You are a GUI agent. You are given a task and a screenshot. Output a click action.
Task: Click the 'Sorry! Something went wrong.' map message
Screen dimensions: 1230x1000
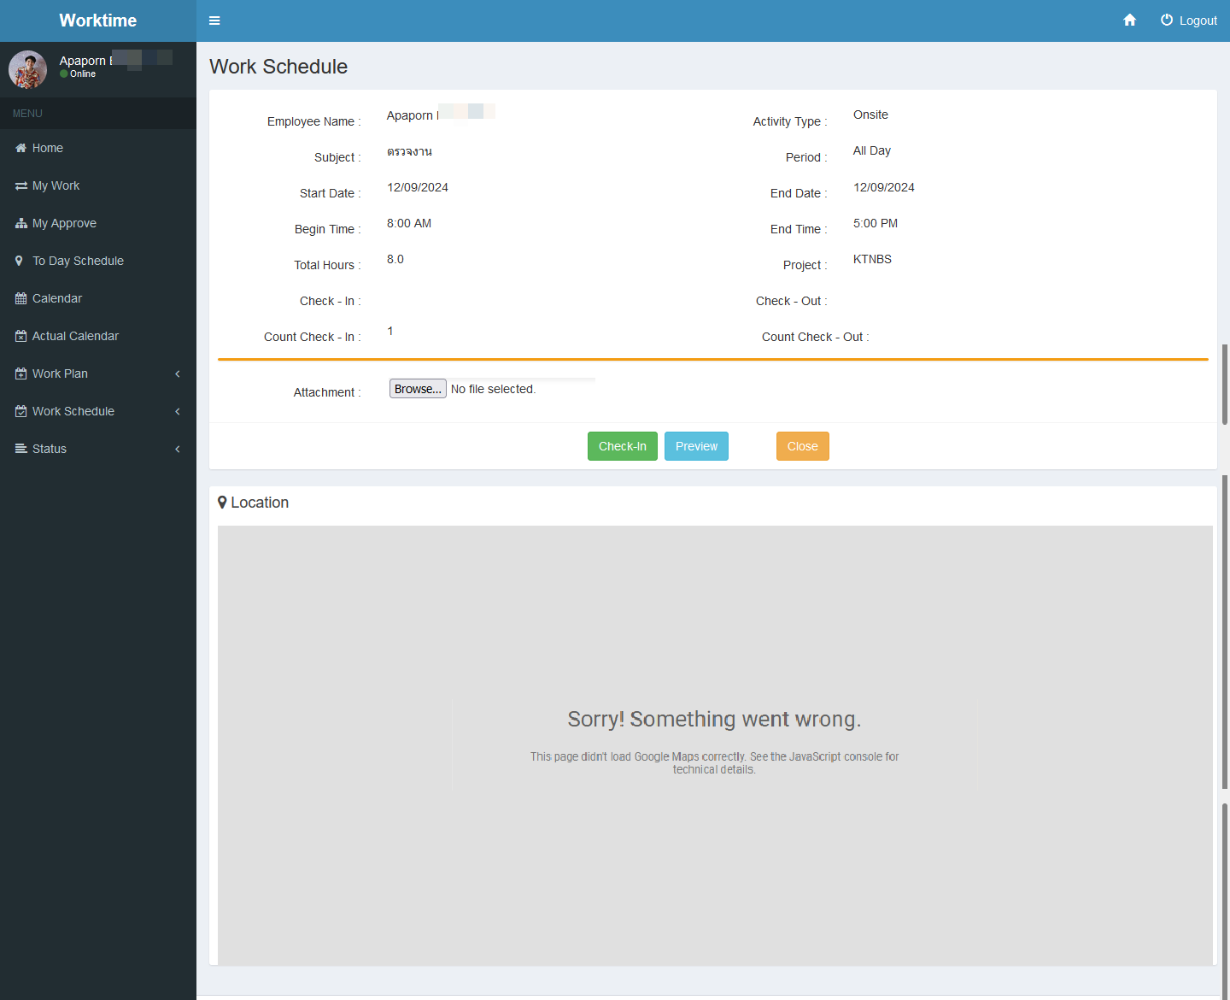[x=715, y=719]
